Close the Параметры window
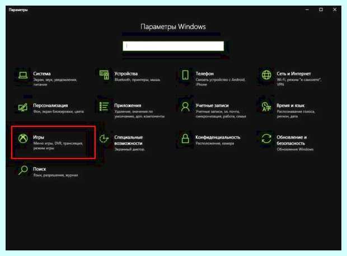This screenshot has width=347, height=256. coord(335,10)
